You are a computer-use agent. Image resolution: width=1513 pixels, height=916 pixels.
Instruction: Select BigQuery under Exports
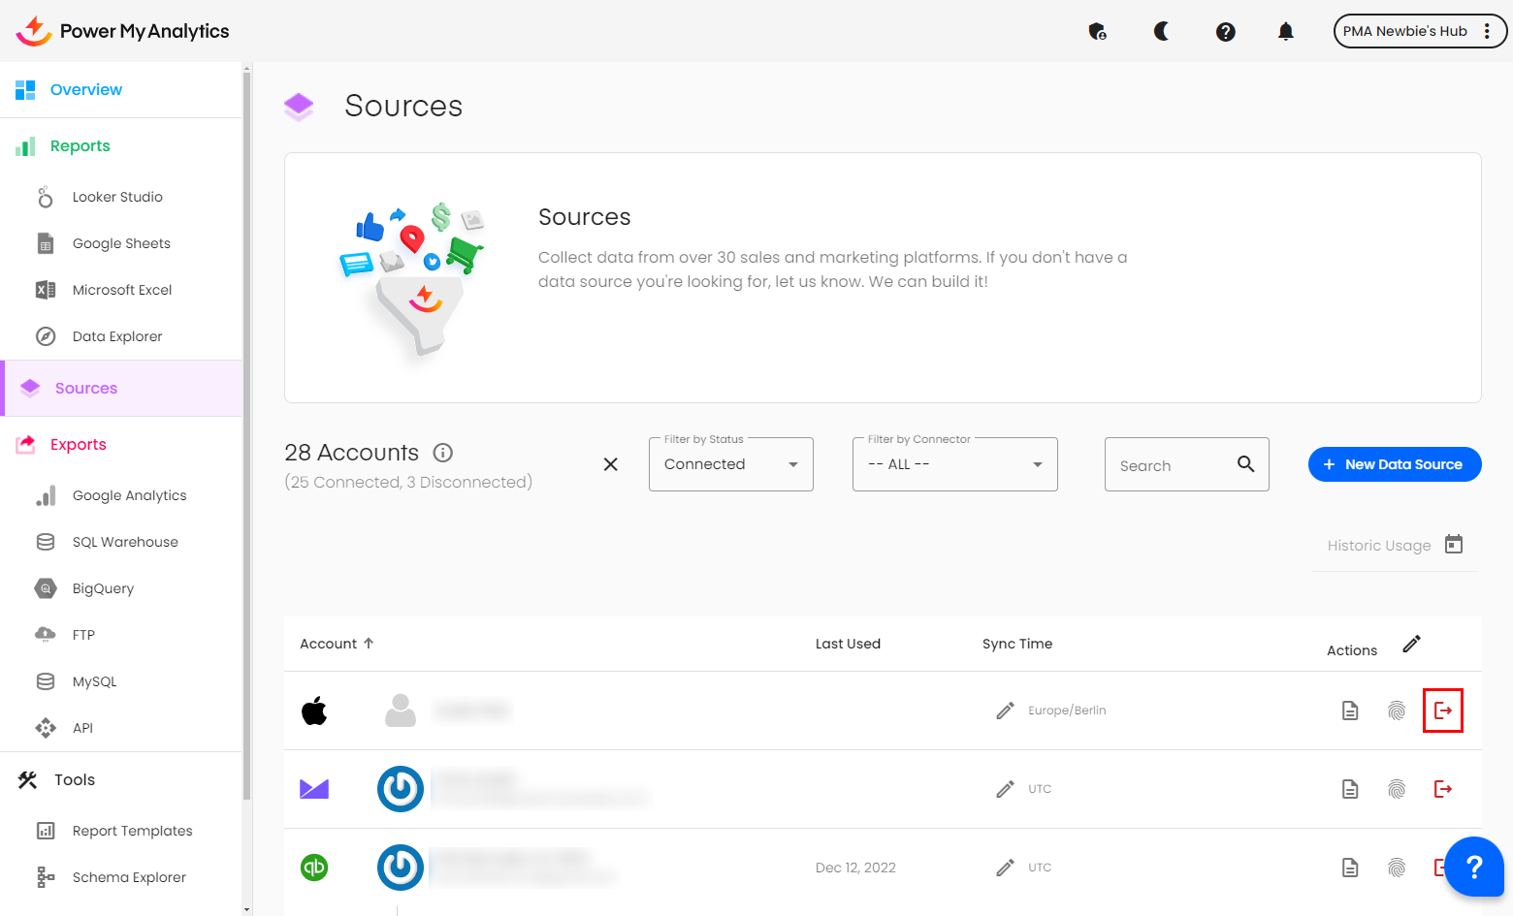click(103, 588)
